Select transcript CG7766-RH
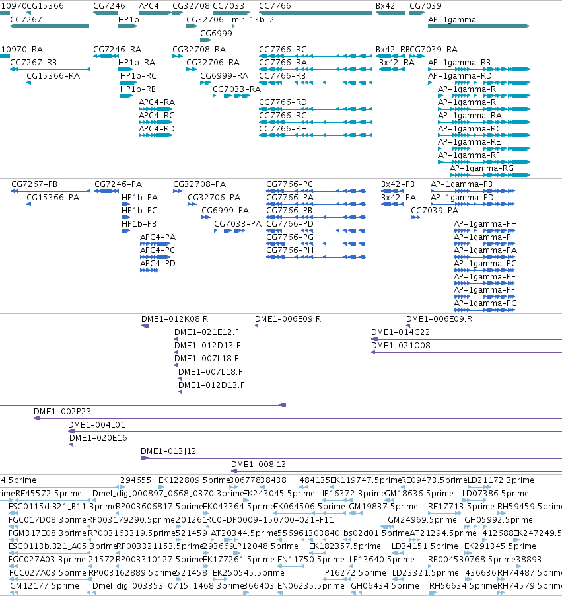The image size is (562, 596). point(283,128)
